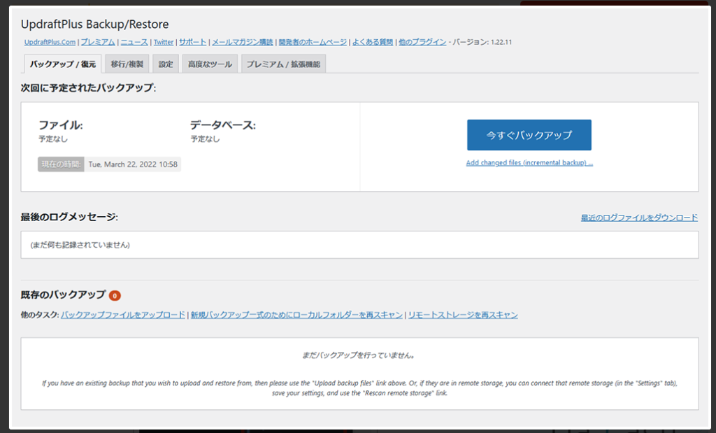Click the リモートストレージを再スキャン link
The height and width of the screenshot is (433, 716).
point(463,315)
